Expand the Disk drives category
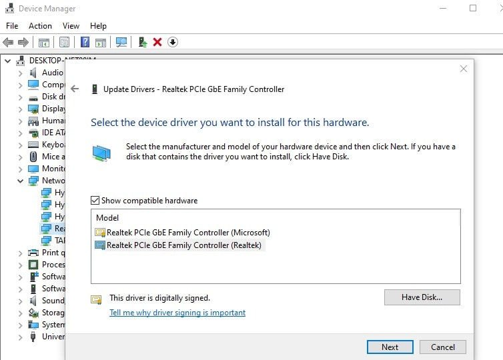The width and height of the screenshot is (503, 360). click(x=20, y=97)
